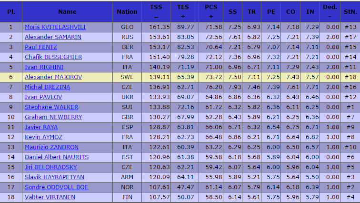Open Valtter VIRTANEN link
Viewport: 360px width, 203px height.
(50, 197)
